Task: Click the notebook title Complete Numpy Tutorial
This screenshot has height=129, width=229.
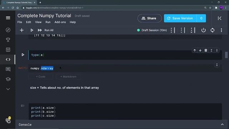Action: (44, 16)
